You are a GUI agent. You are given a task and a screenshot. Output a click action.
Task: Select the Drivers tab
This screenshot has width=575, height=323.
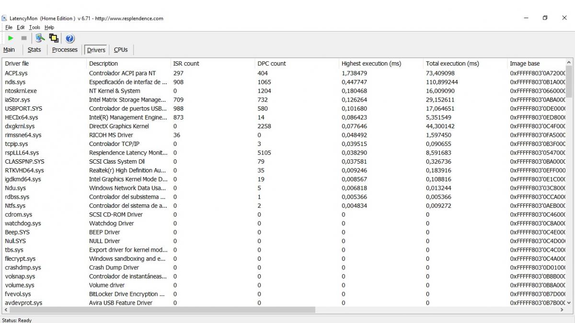pyautogui.click(x=96, y=50)
